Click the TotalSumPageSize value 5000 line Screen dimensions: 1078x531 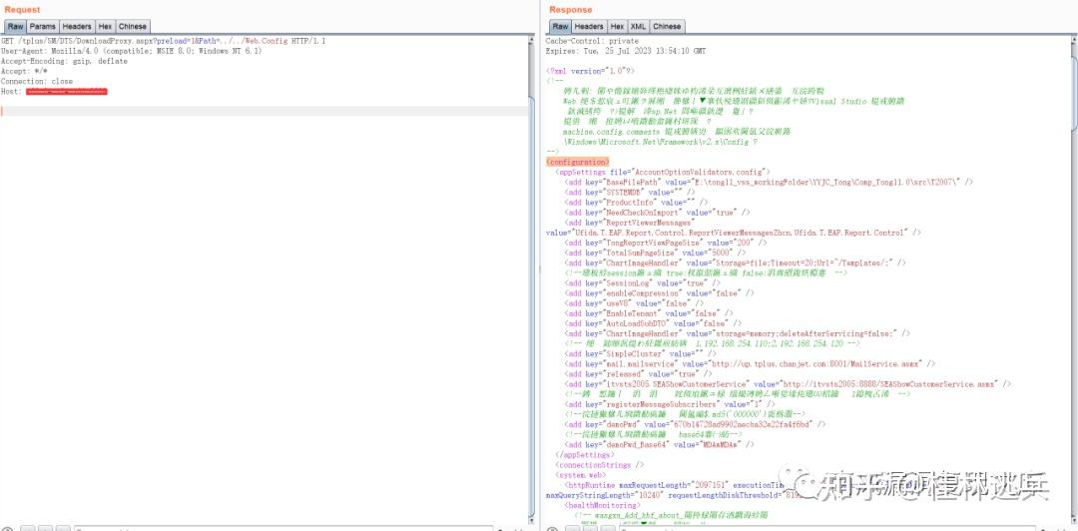(653, 254)
